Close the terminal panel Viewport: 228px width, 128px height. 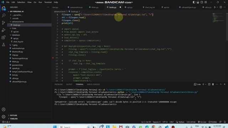(224, 84)
